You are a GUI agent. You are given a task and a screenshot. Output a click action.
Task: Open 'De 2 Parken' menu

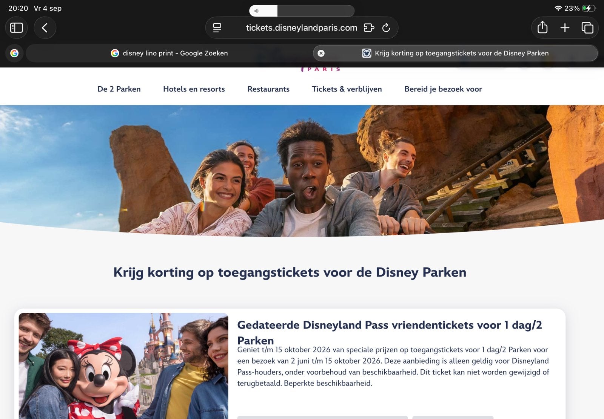pos(119,89)
